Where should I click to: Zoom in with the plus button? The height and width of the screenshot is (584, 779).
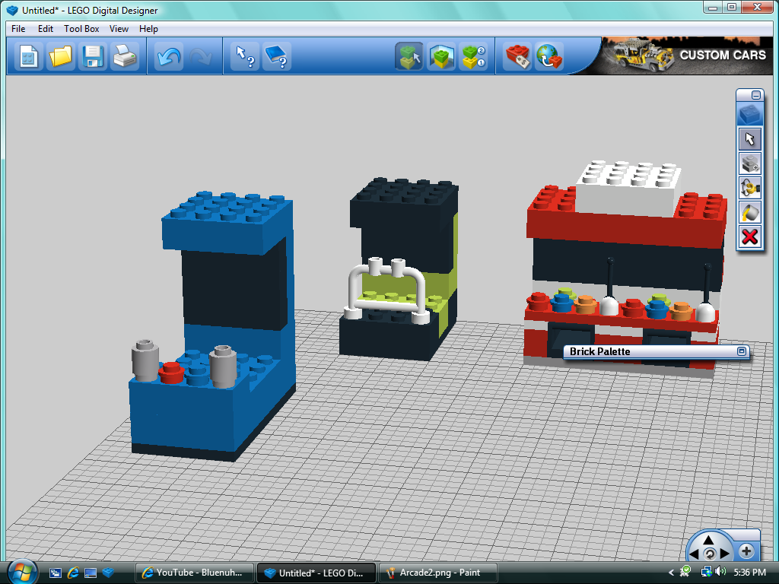(x=746, y=551)
